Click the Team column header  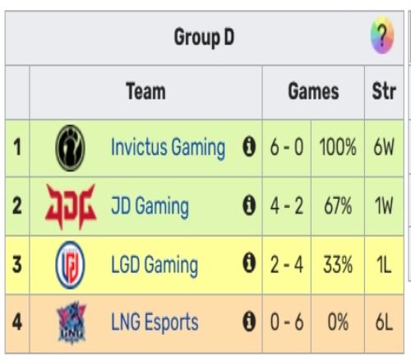145,92
